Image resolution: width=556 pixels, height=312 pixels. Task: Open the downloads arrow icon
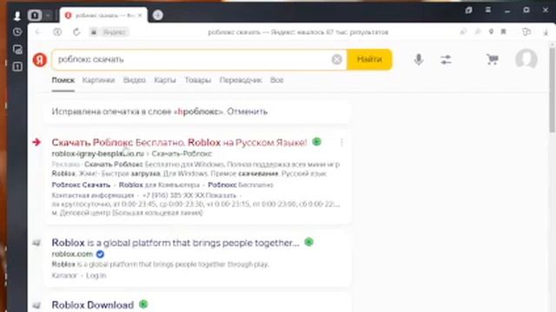546,32
